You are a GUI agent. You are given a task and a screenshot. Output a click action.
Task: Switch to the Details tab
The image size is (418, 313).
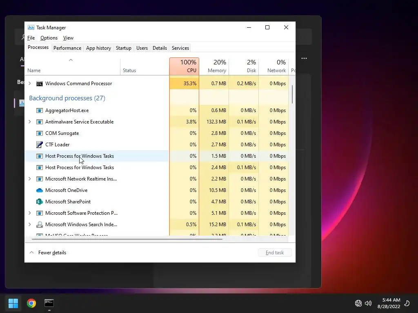pos(160,48)
